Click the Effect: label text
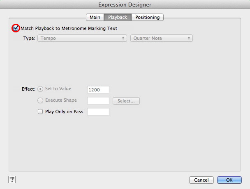 click(x=28, y=89)
